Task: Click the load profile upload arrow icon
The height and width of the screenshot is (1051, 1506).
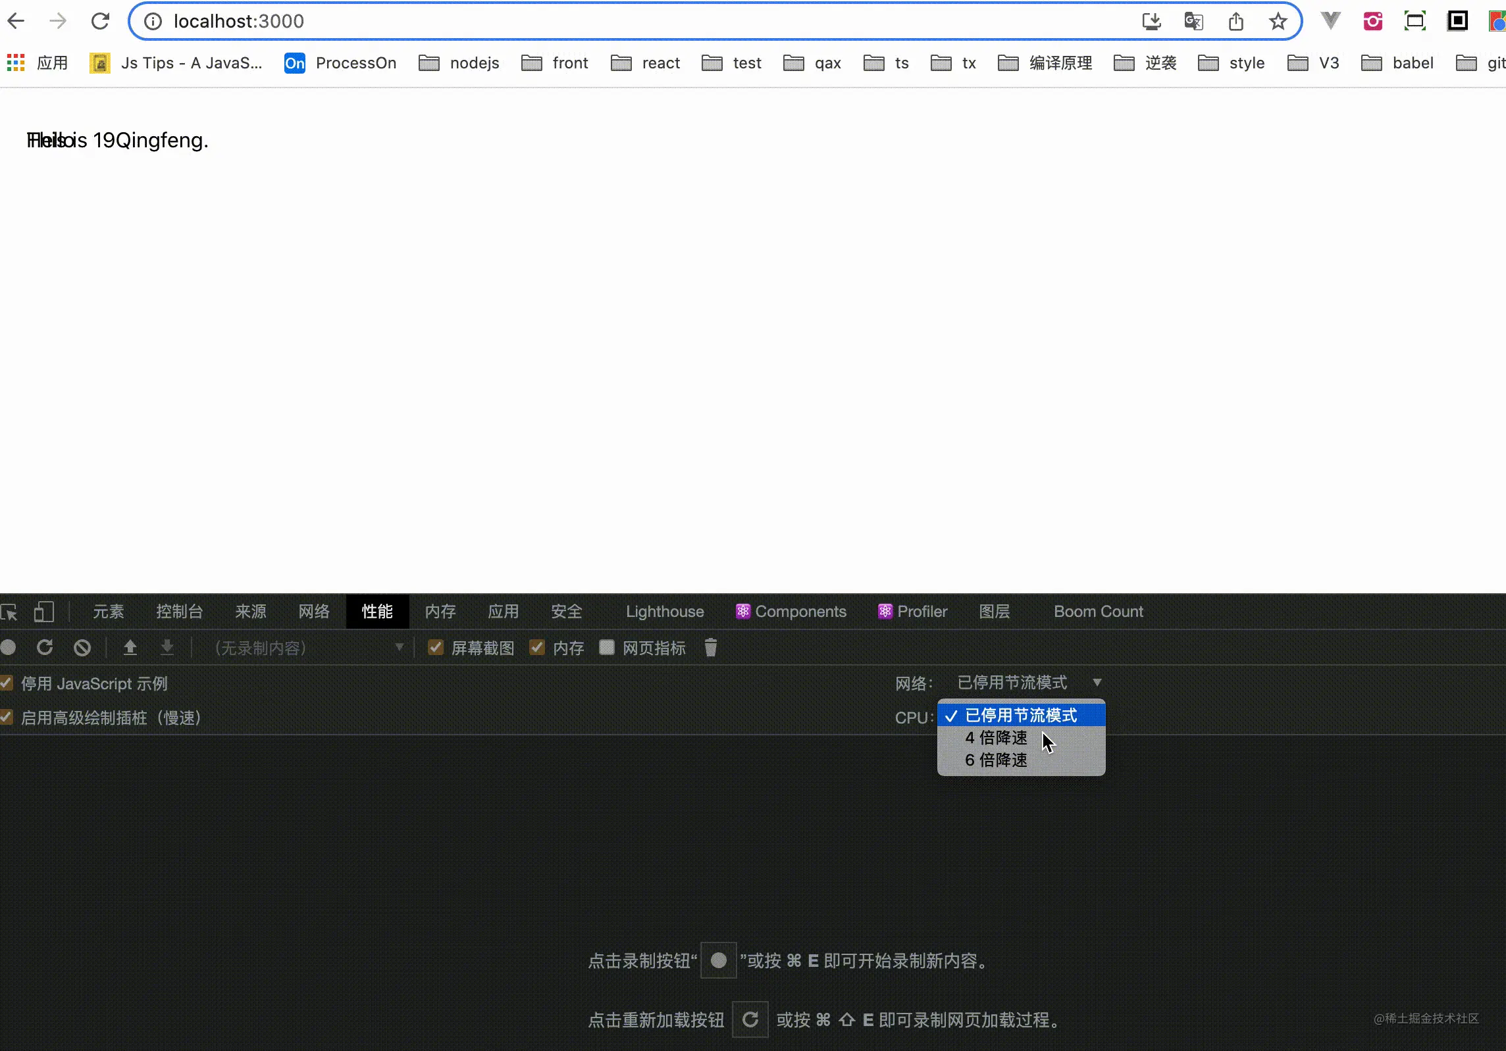Action: (x=130, y=648)
